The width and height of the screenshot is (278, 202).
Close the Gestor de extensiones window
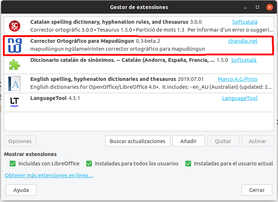[x=270, y=7]
